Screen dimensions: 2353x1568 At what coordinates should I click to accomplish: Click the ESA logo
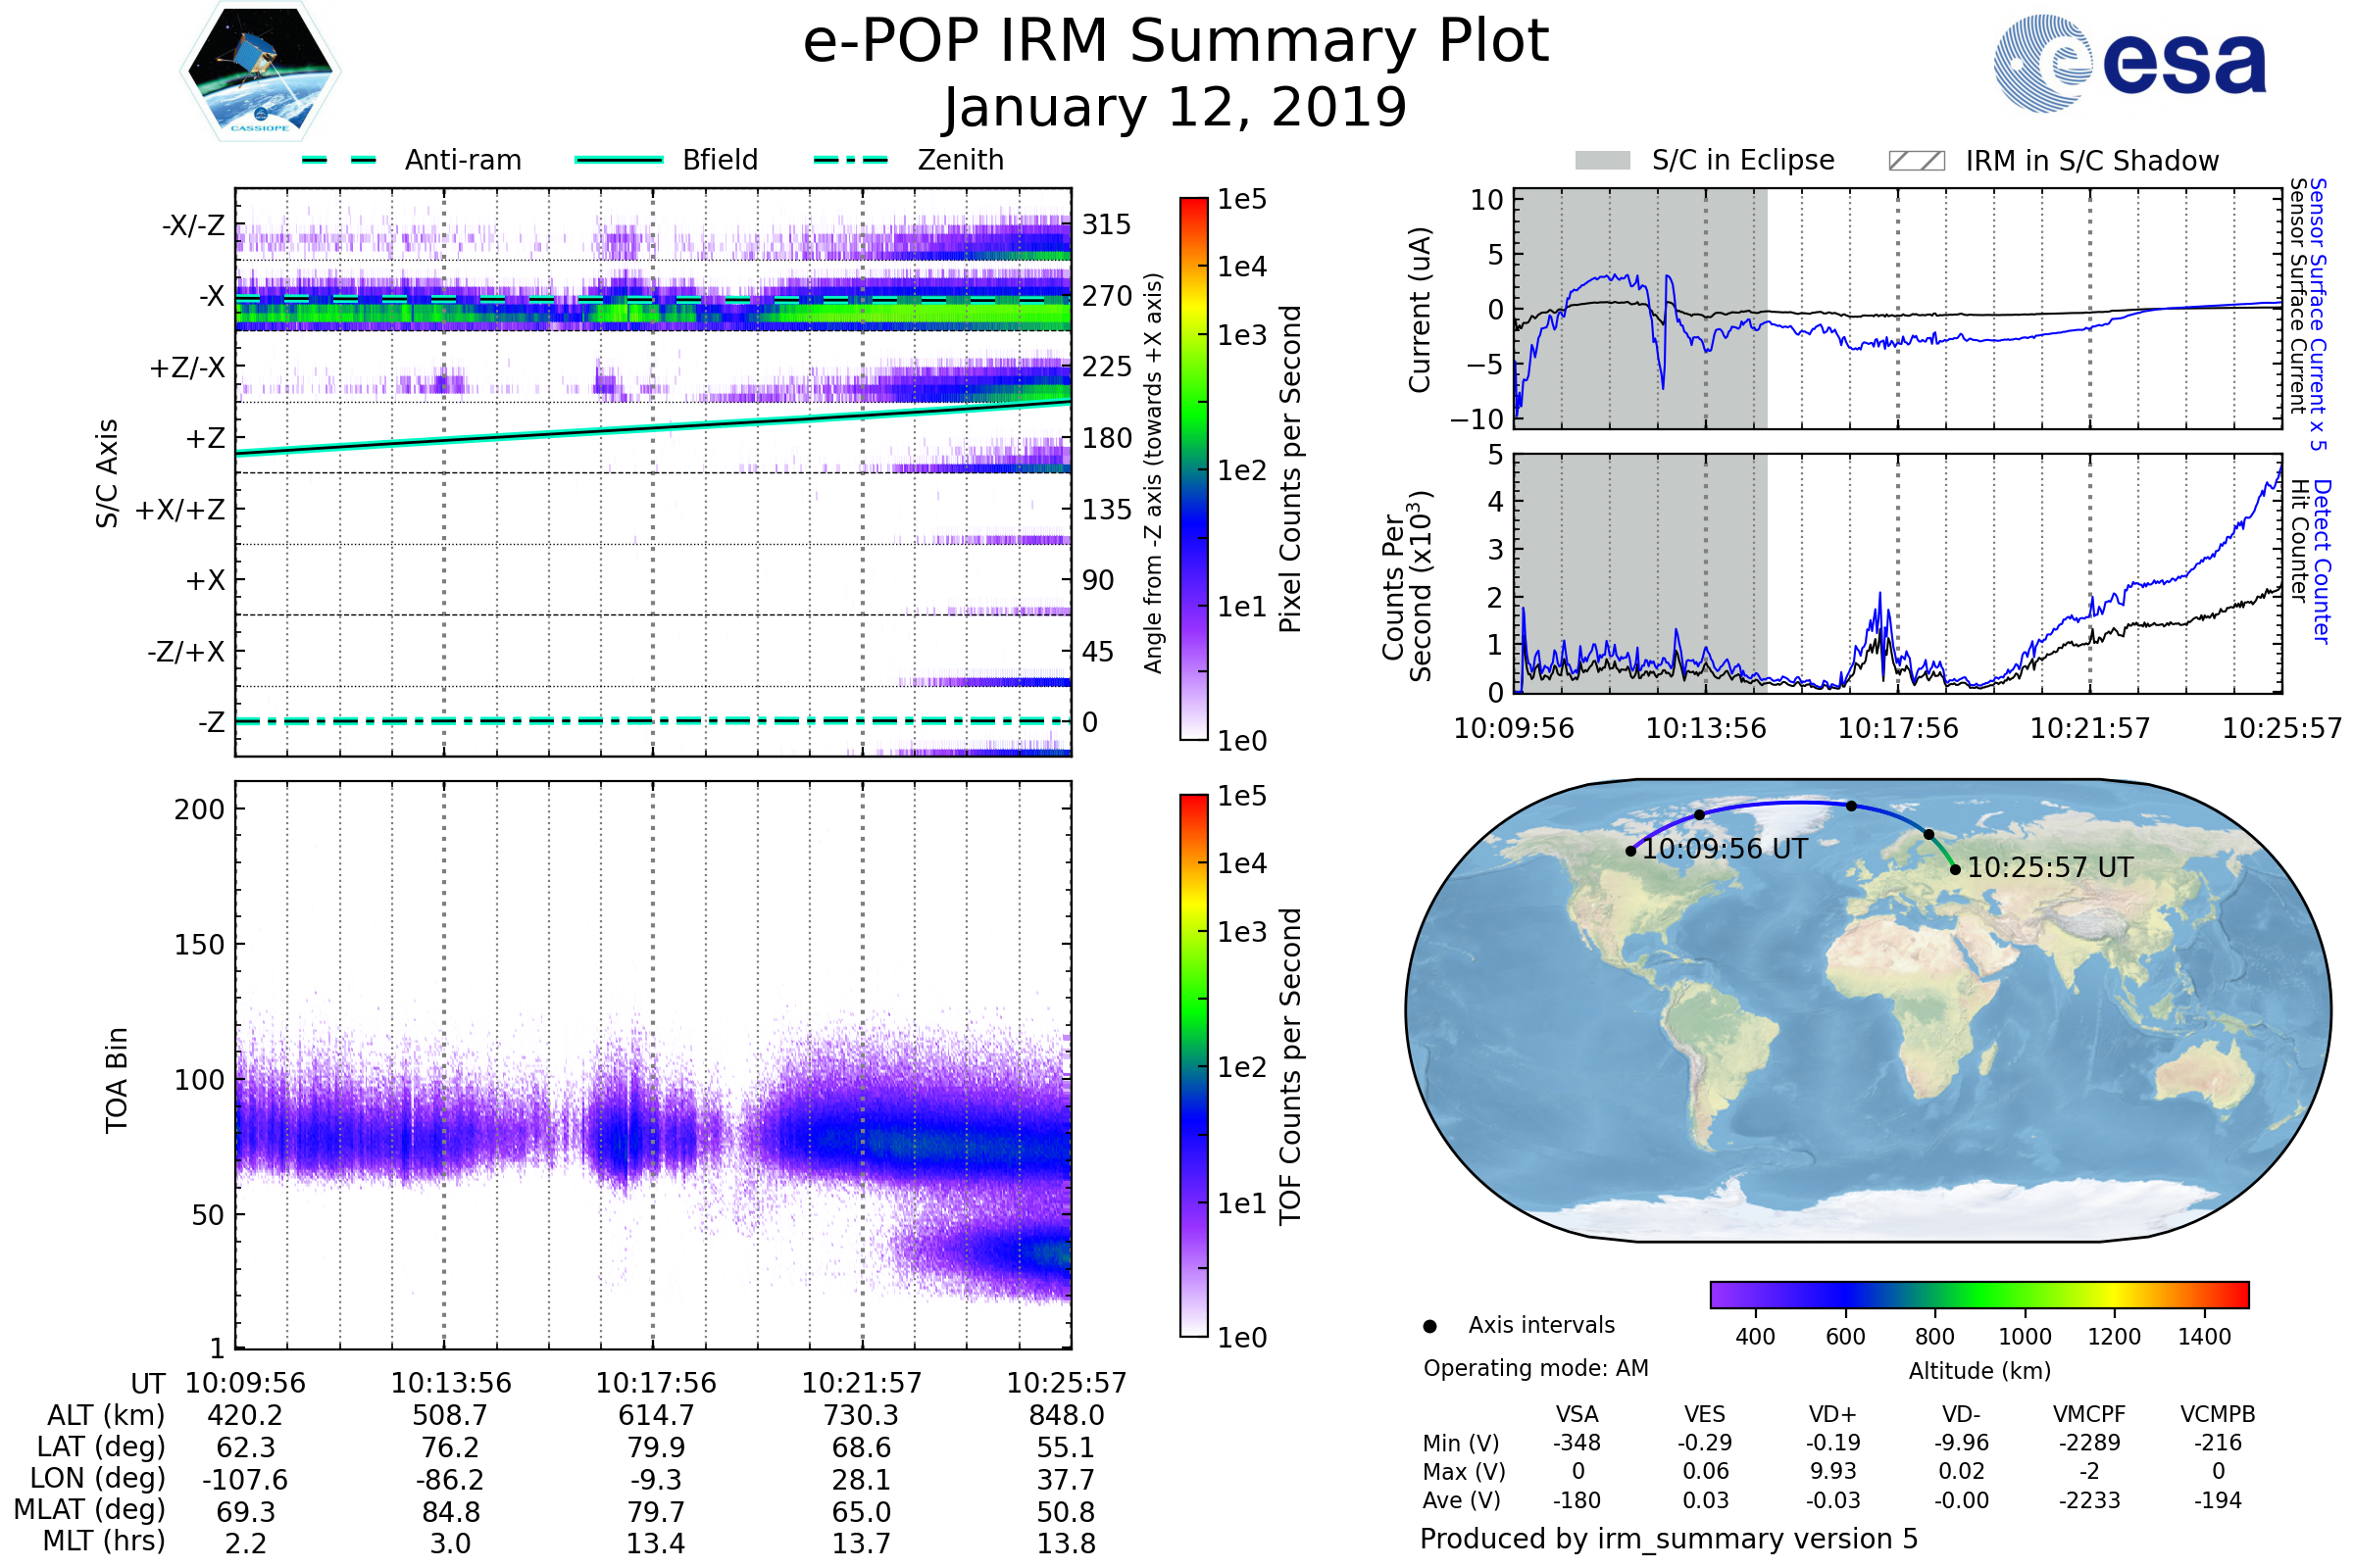coord(2128,63)
